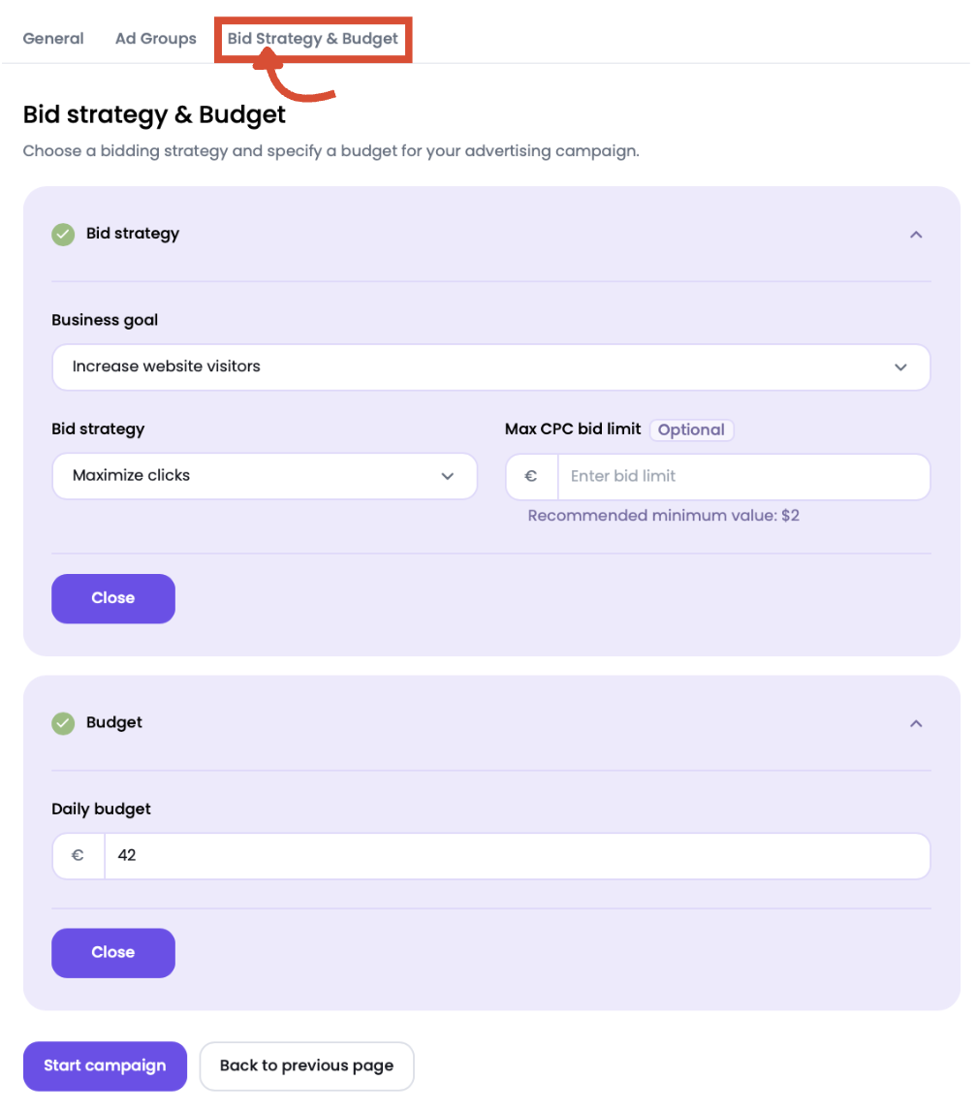The width and height of the screenshot is (977, 1113).
Task: Click the Enter bid limit field
Action: [743, 477]
